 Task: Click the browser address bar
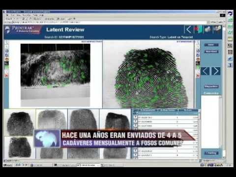[110, 22]
